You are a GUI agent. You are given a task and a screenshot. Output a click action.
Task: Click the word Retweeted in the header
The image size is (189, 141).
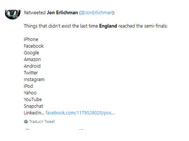[34, 13]
